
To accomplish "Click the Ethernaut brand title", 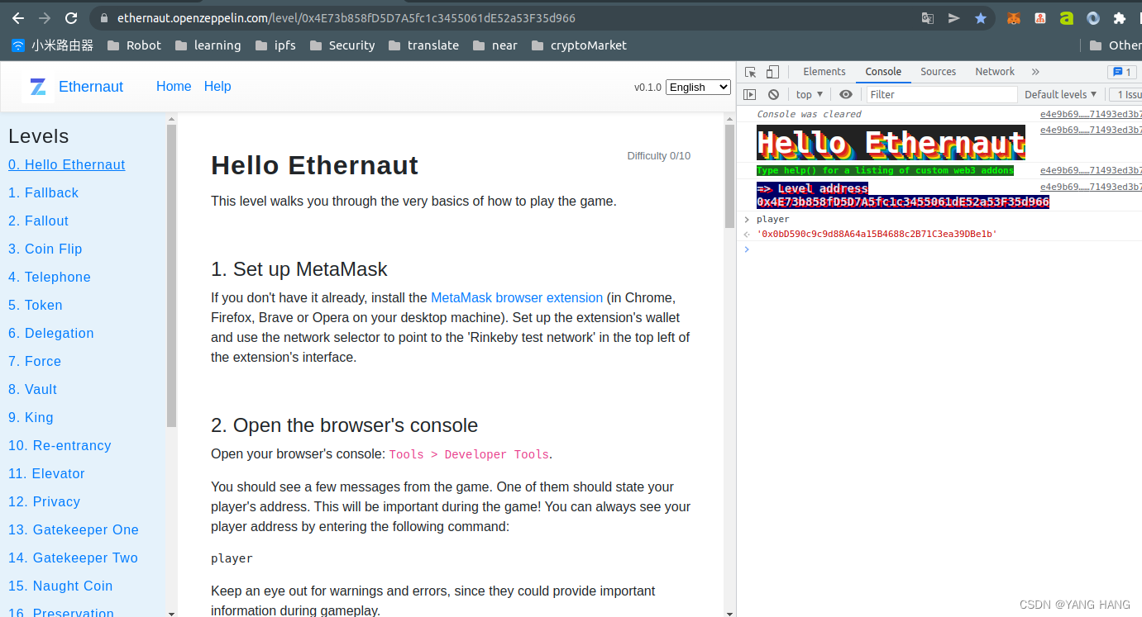I will click(91, 87).
